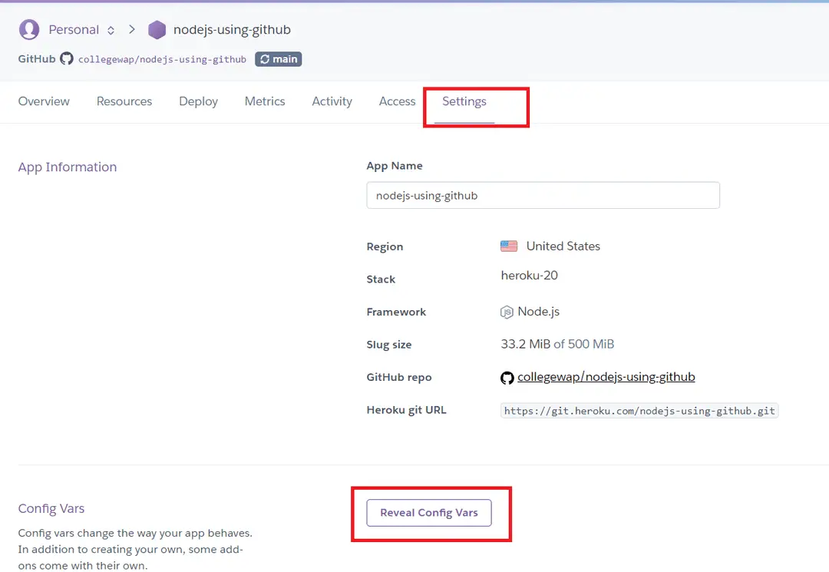The width and height of the screenshot is (829, 572).
Task: Switch to the Resources tab
Action: (124, 101)
